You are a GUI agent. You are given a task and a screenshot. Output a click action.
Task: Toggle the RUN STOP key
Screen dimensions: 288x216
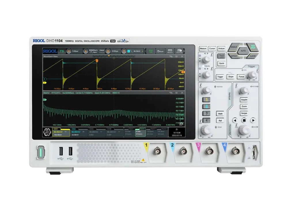click(x=253, y=47)
